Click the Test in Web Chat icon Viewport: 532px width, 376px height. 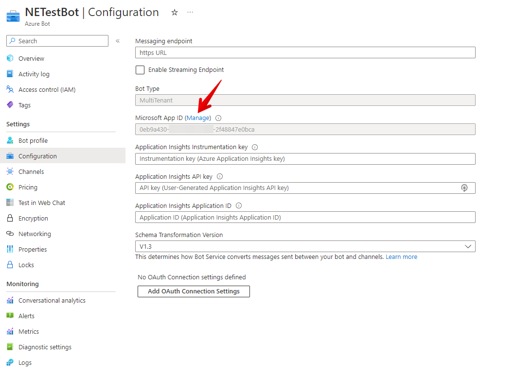[10, 203]
